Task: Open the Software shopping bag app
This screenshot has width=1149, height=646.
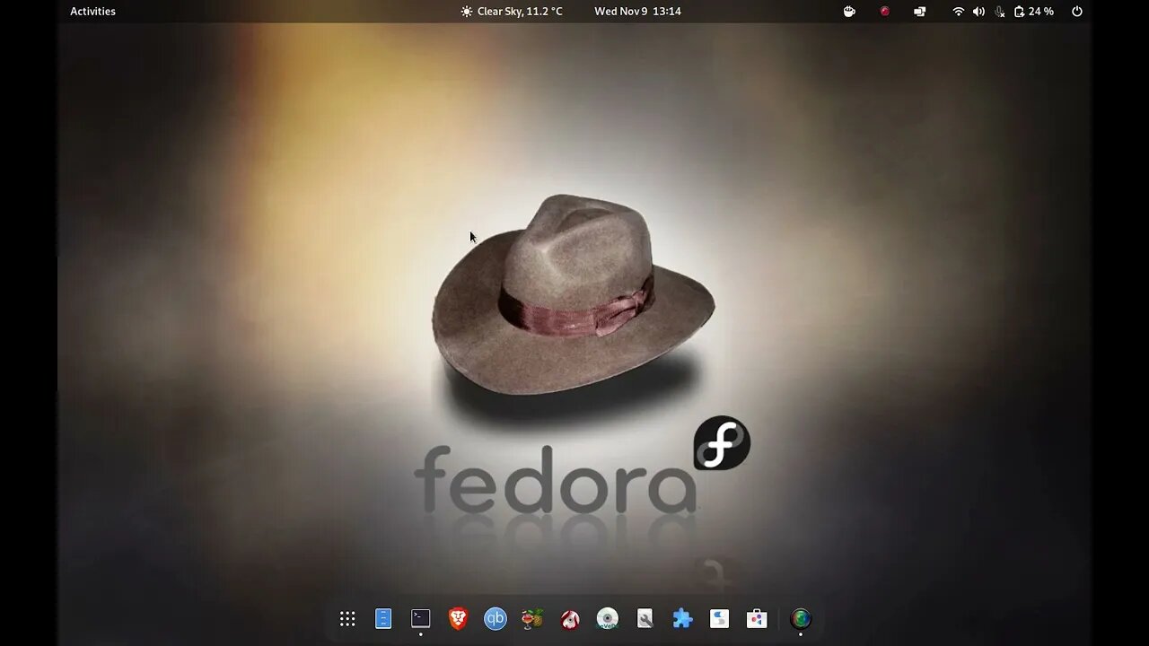Action: tap(757, 618)
